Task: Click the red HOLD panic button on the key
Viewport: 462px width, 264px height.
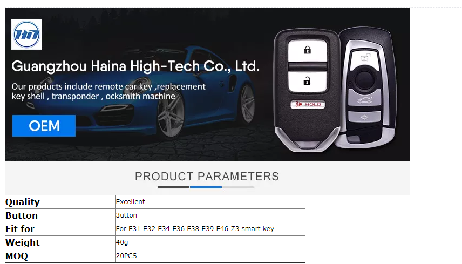Action: [x=308, y=104]
